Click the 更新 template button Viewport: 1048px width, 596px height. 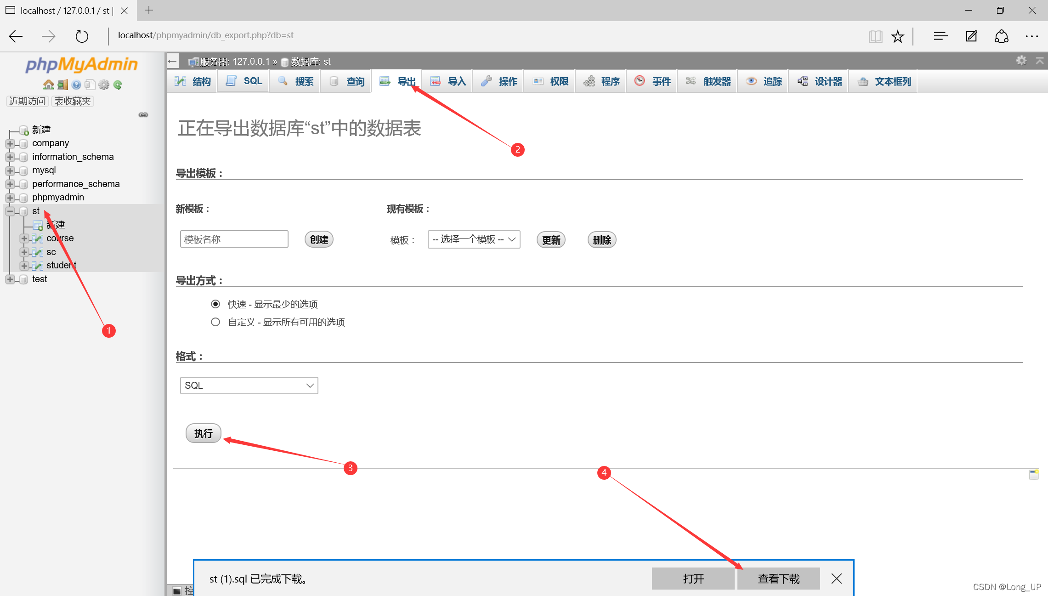click(x=551, y=240)
